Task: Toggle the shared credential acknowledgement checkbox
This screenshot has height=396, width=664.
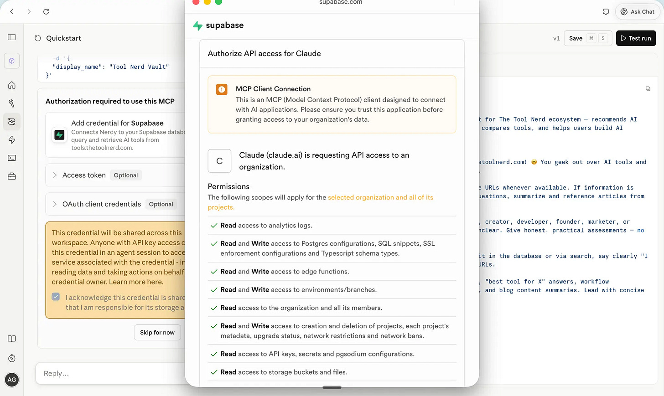Action: 56,297
